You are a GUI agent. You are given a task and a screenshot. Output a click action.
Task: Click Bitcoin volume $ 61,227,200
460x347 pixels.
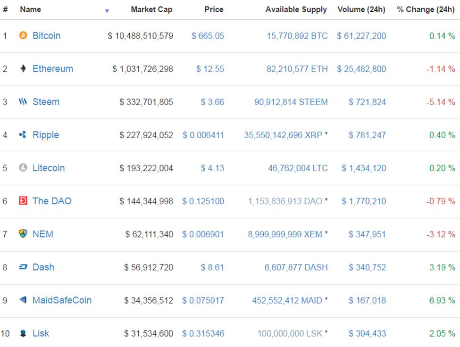pyautogui.click(x=361, y=36)
